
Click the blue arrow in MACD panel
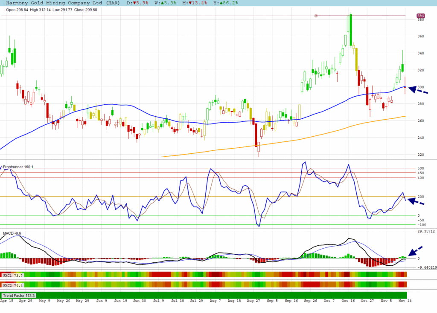pyautogui.click(x=416, y=251)
